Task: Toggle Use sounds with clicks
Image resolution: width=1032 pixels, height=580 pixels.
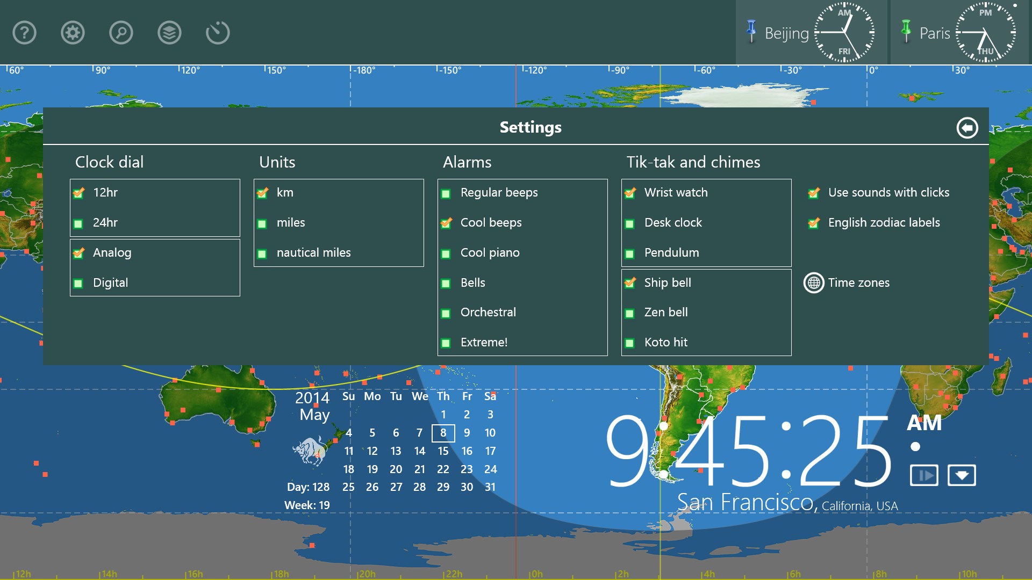Action: click(813, 192)
